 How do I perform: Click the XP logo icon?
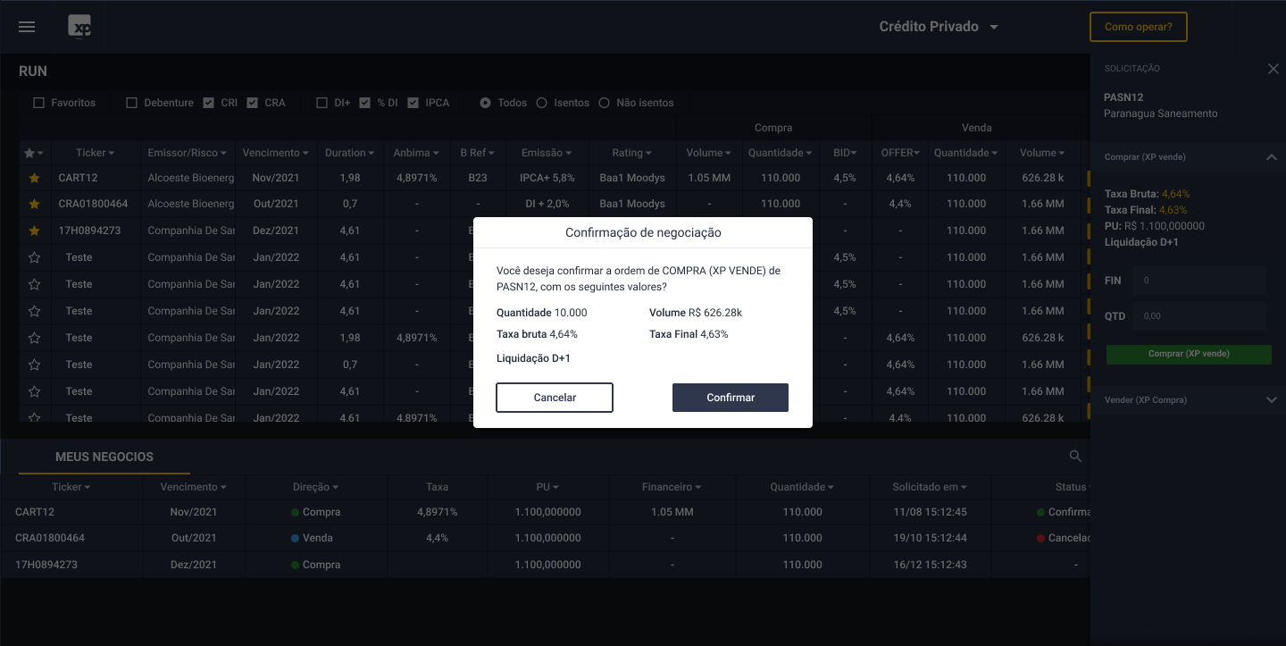(x=80, y=27)
